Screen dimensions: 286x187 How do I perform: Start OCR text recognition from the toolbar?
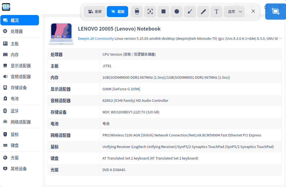pyautogui.click(x=150, y=11)
